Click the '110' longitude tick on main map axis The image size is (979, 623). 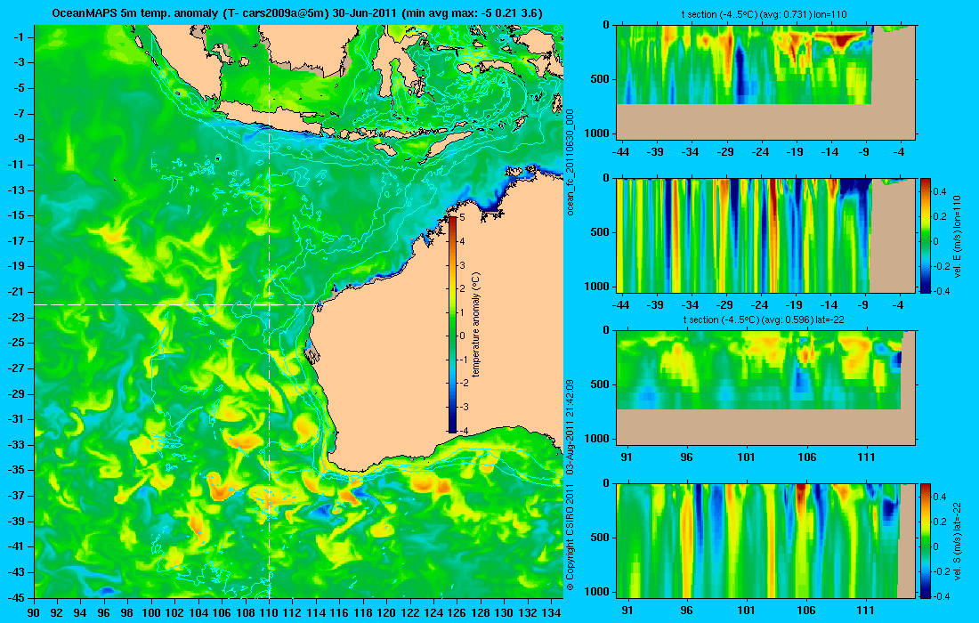269,612
